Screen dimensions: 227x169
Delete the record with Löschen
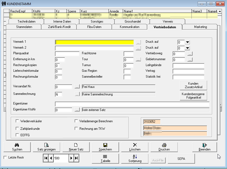pyautogui.click(x=135, y=147)
